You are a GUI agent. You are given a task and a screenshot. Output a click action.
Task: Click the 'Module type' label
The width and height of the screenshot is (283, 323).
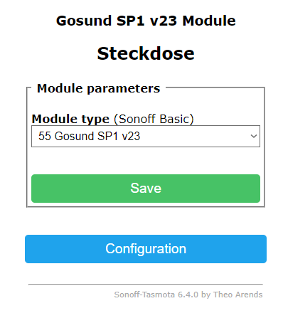70,119
